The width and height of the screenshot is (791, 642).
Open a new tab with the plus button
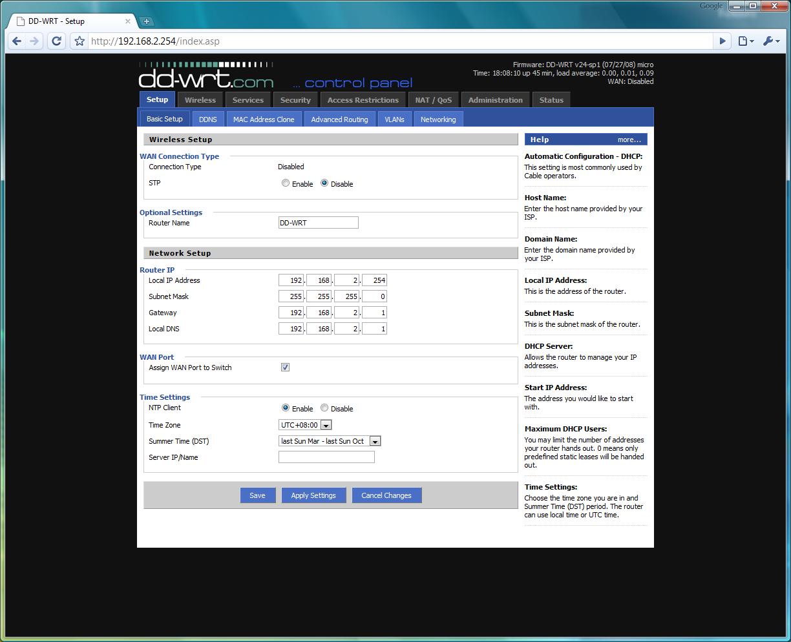click(146, 21)
